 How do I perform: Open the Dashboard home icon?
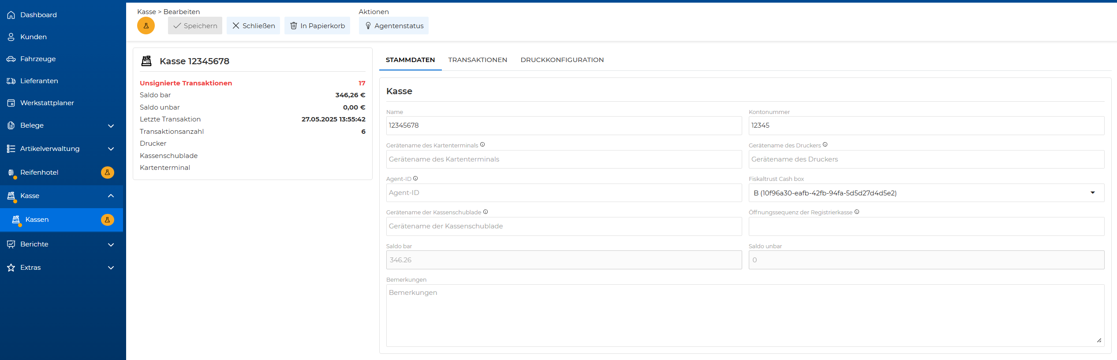click(x=11, y=15)
